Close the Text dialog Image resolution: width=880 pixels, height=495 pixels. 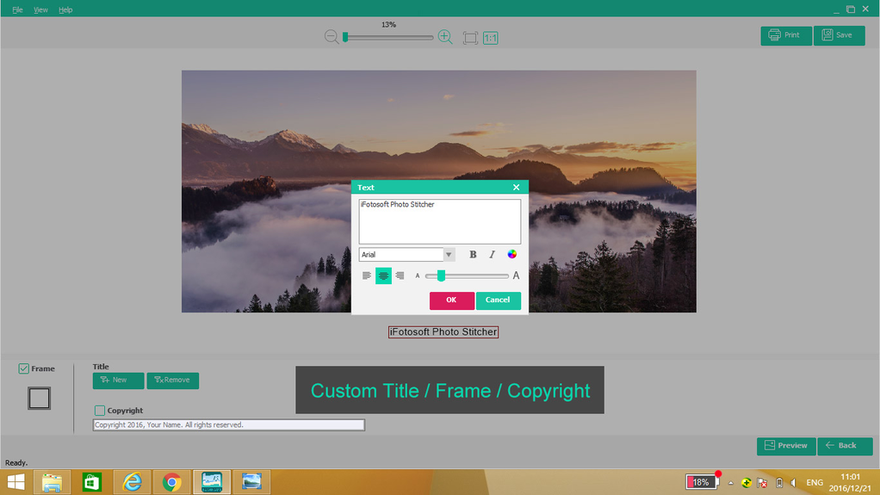click(x=516, y=188)
